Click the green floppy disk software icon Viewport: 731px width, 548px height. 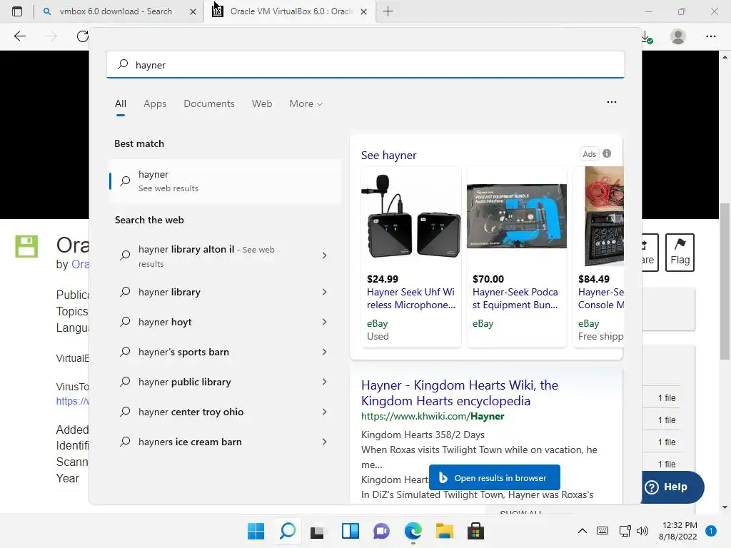[x=26, y=246]
